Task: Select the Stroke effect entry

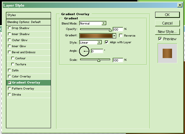Action: tap(16, 95)
